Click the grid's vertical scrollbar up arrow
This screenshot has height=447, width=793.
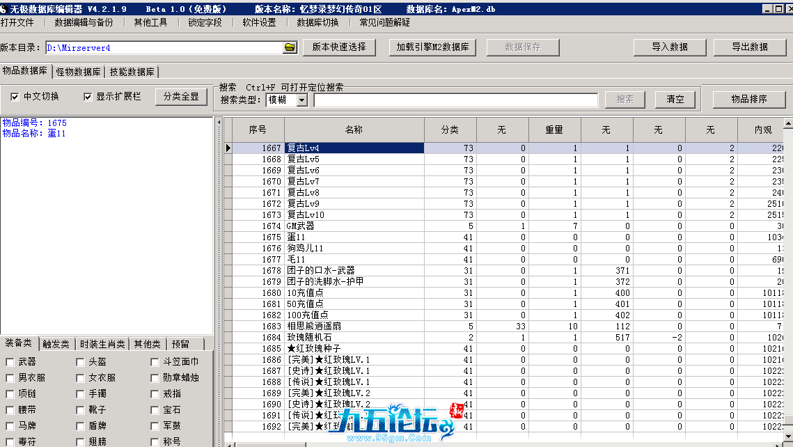787,124
